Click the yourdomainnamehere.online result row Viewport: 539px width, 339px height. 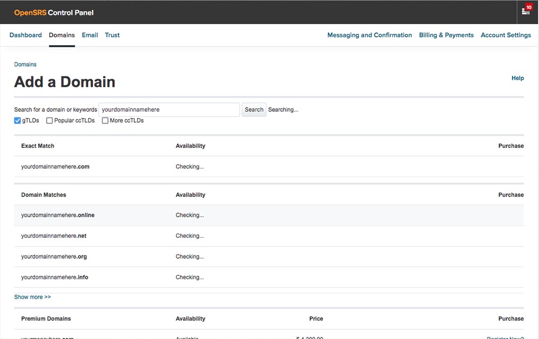[58, 215]
